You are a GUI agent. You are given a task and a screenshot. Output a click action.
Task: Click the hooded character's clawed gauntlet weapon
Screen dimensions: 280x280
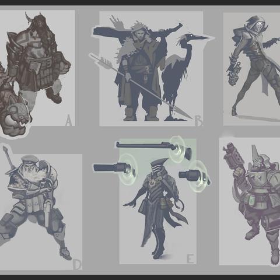pos(233,72)
